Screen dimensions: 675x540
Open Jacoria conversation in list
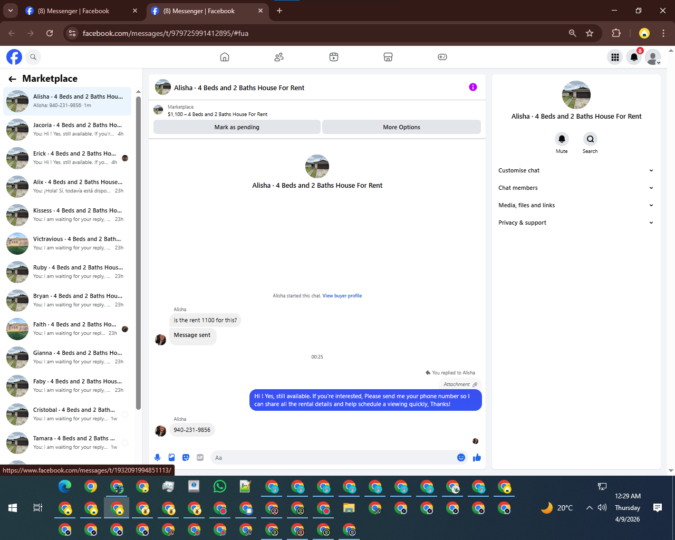tap(67, 129)
